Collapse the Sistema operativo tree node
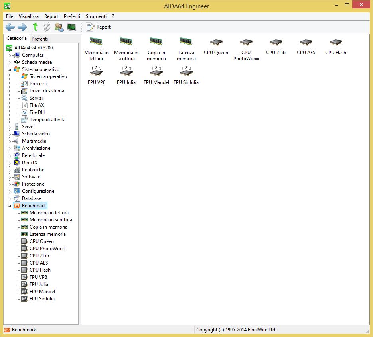 point(10,69)
